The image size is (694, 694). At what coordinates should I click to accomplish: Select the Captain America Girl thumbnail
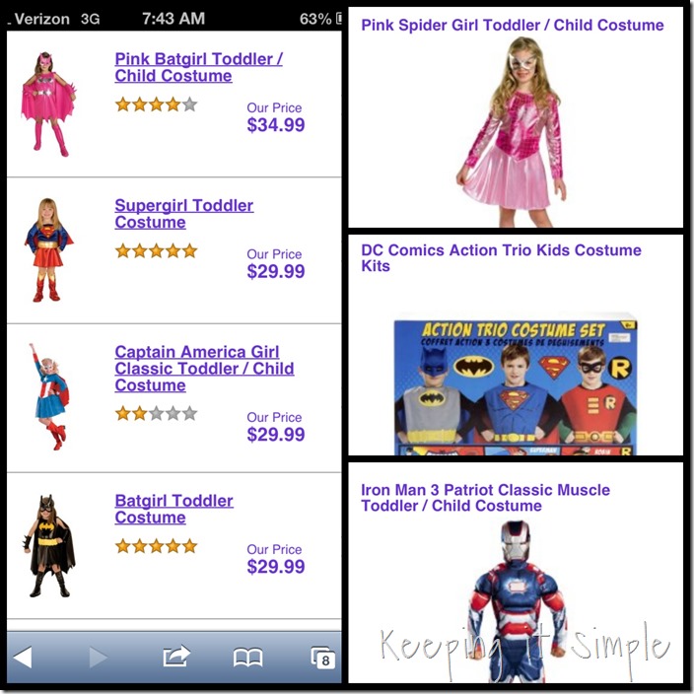[50, 396]
